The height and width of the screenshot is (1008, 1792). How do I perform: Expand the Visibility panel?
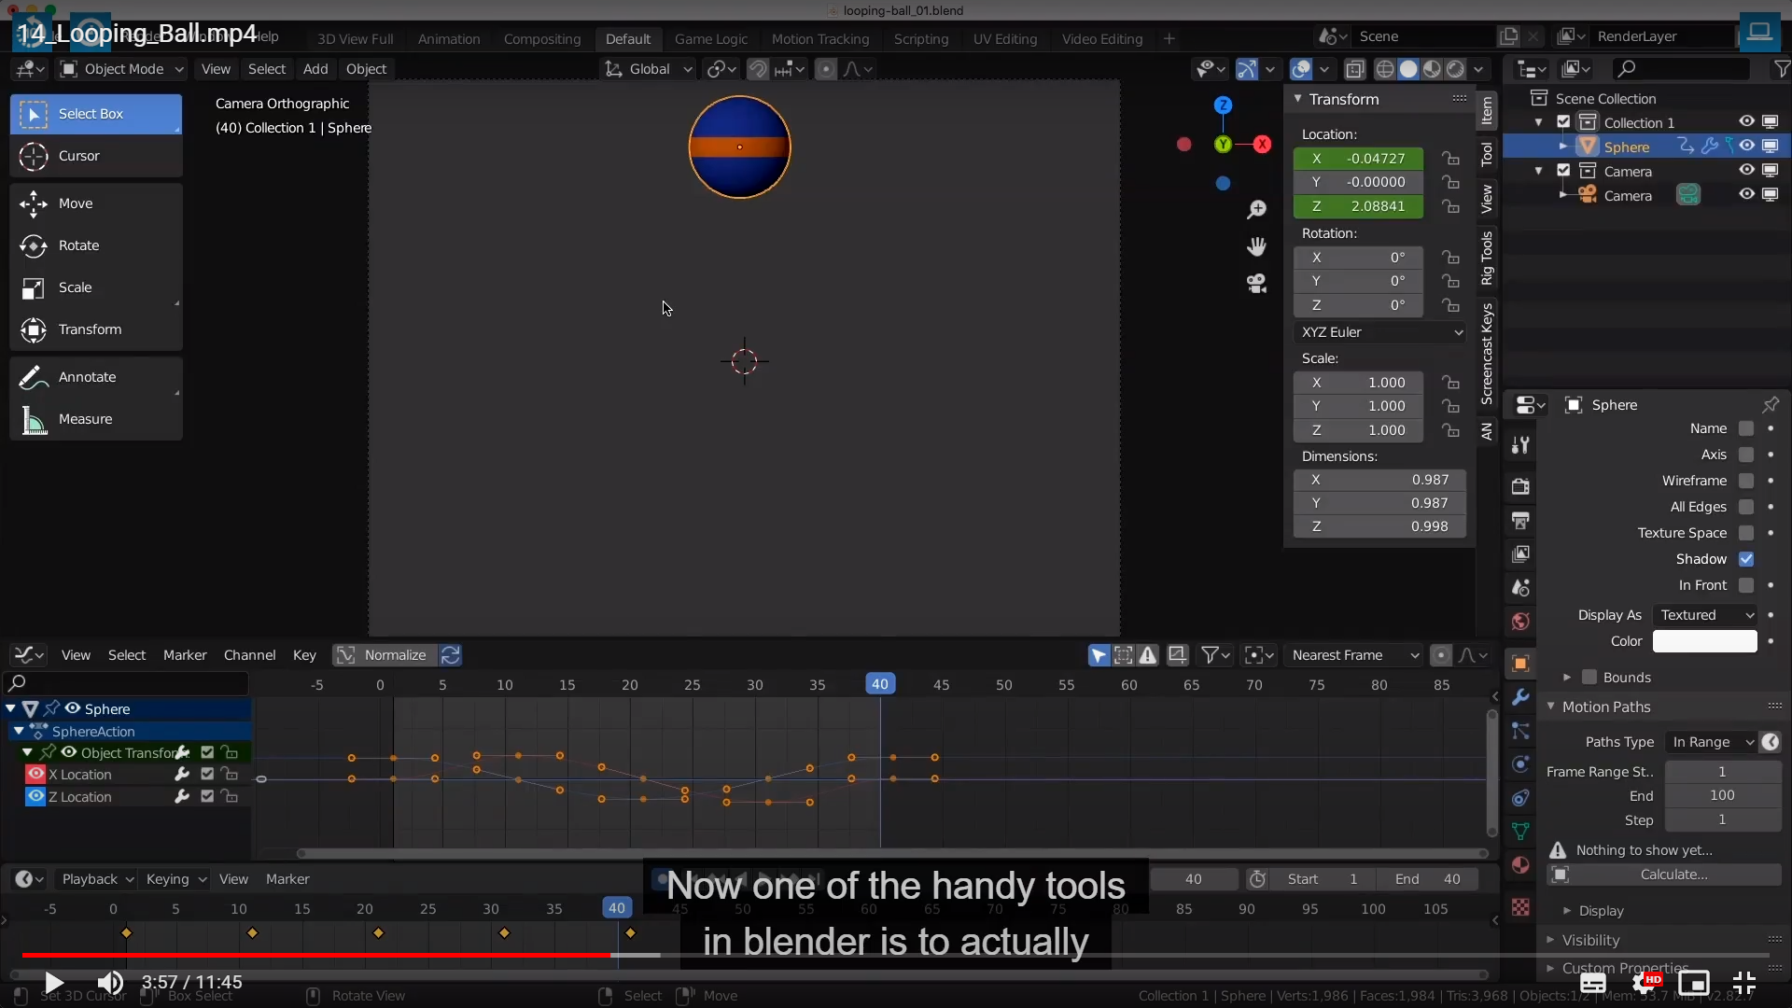point(1590,940)
